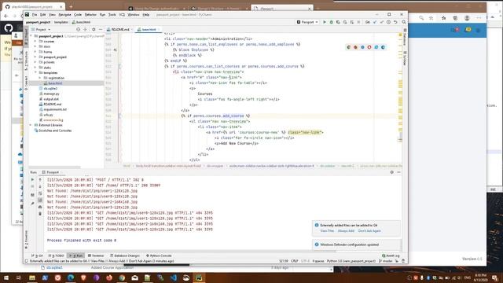The height and width of the screenshot is (283, 503).
Task: Run with coverage from the main toolbar
Action: point(338,22)
